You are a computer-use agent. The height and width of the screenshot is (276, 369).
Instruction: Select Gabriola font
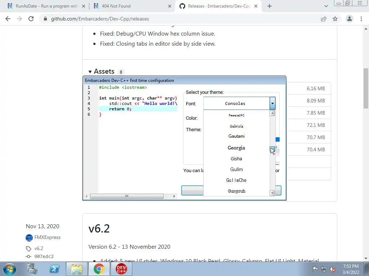236,126
